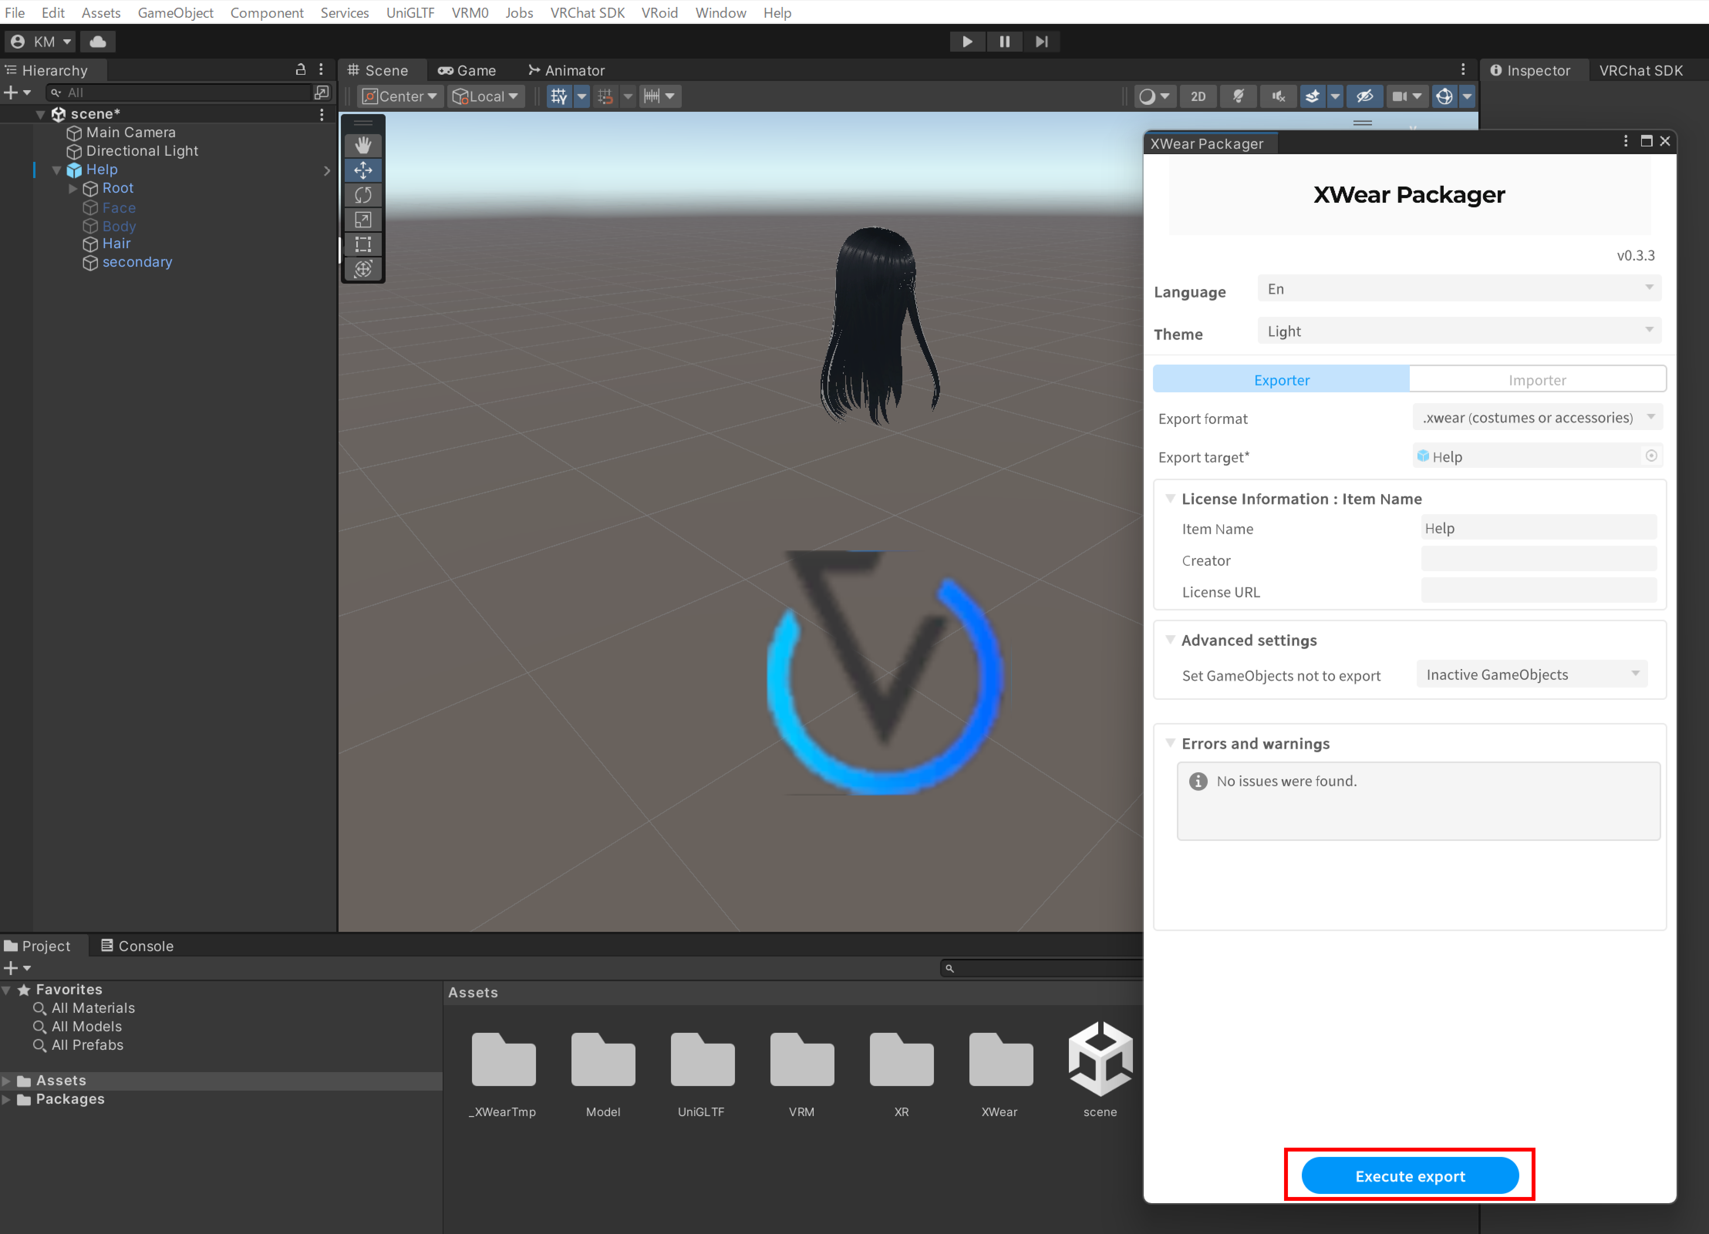Expand the Root object in Hierarchy

point(73,188)
